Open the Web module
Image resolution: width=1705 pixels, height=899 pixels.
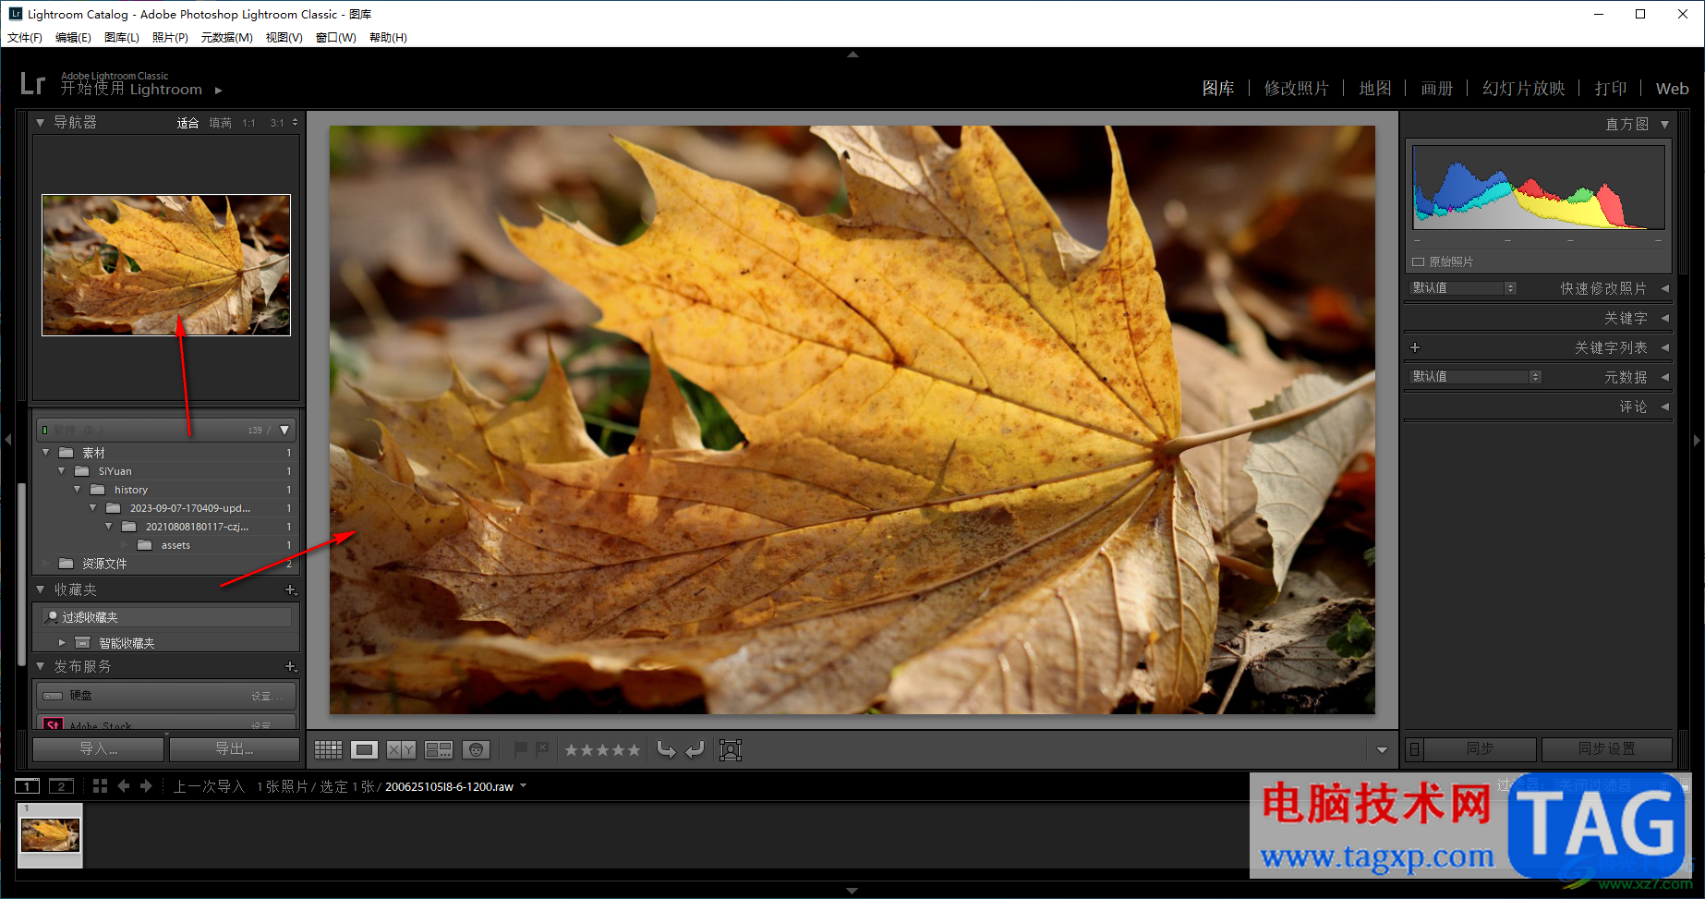tap(1672, 89)
